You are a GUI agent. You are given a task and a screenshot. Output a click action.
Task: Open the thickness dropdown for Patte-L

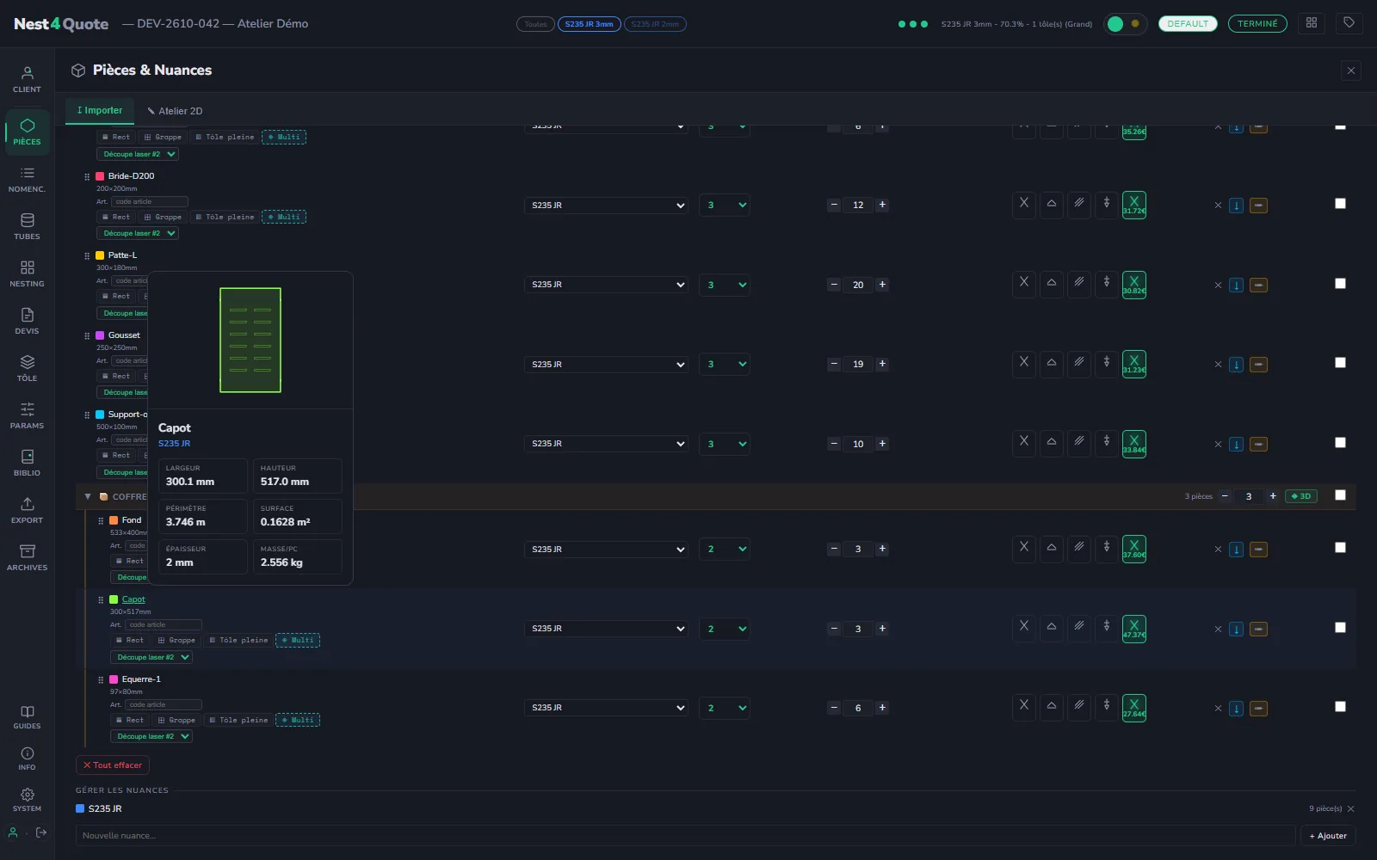pos(726,285)
